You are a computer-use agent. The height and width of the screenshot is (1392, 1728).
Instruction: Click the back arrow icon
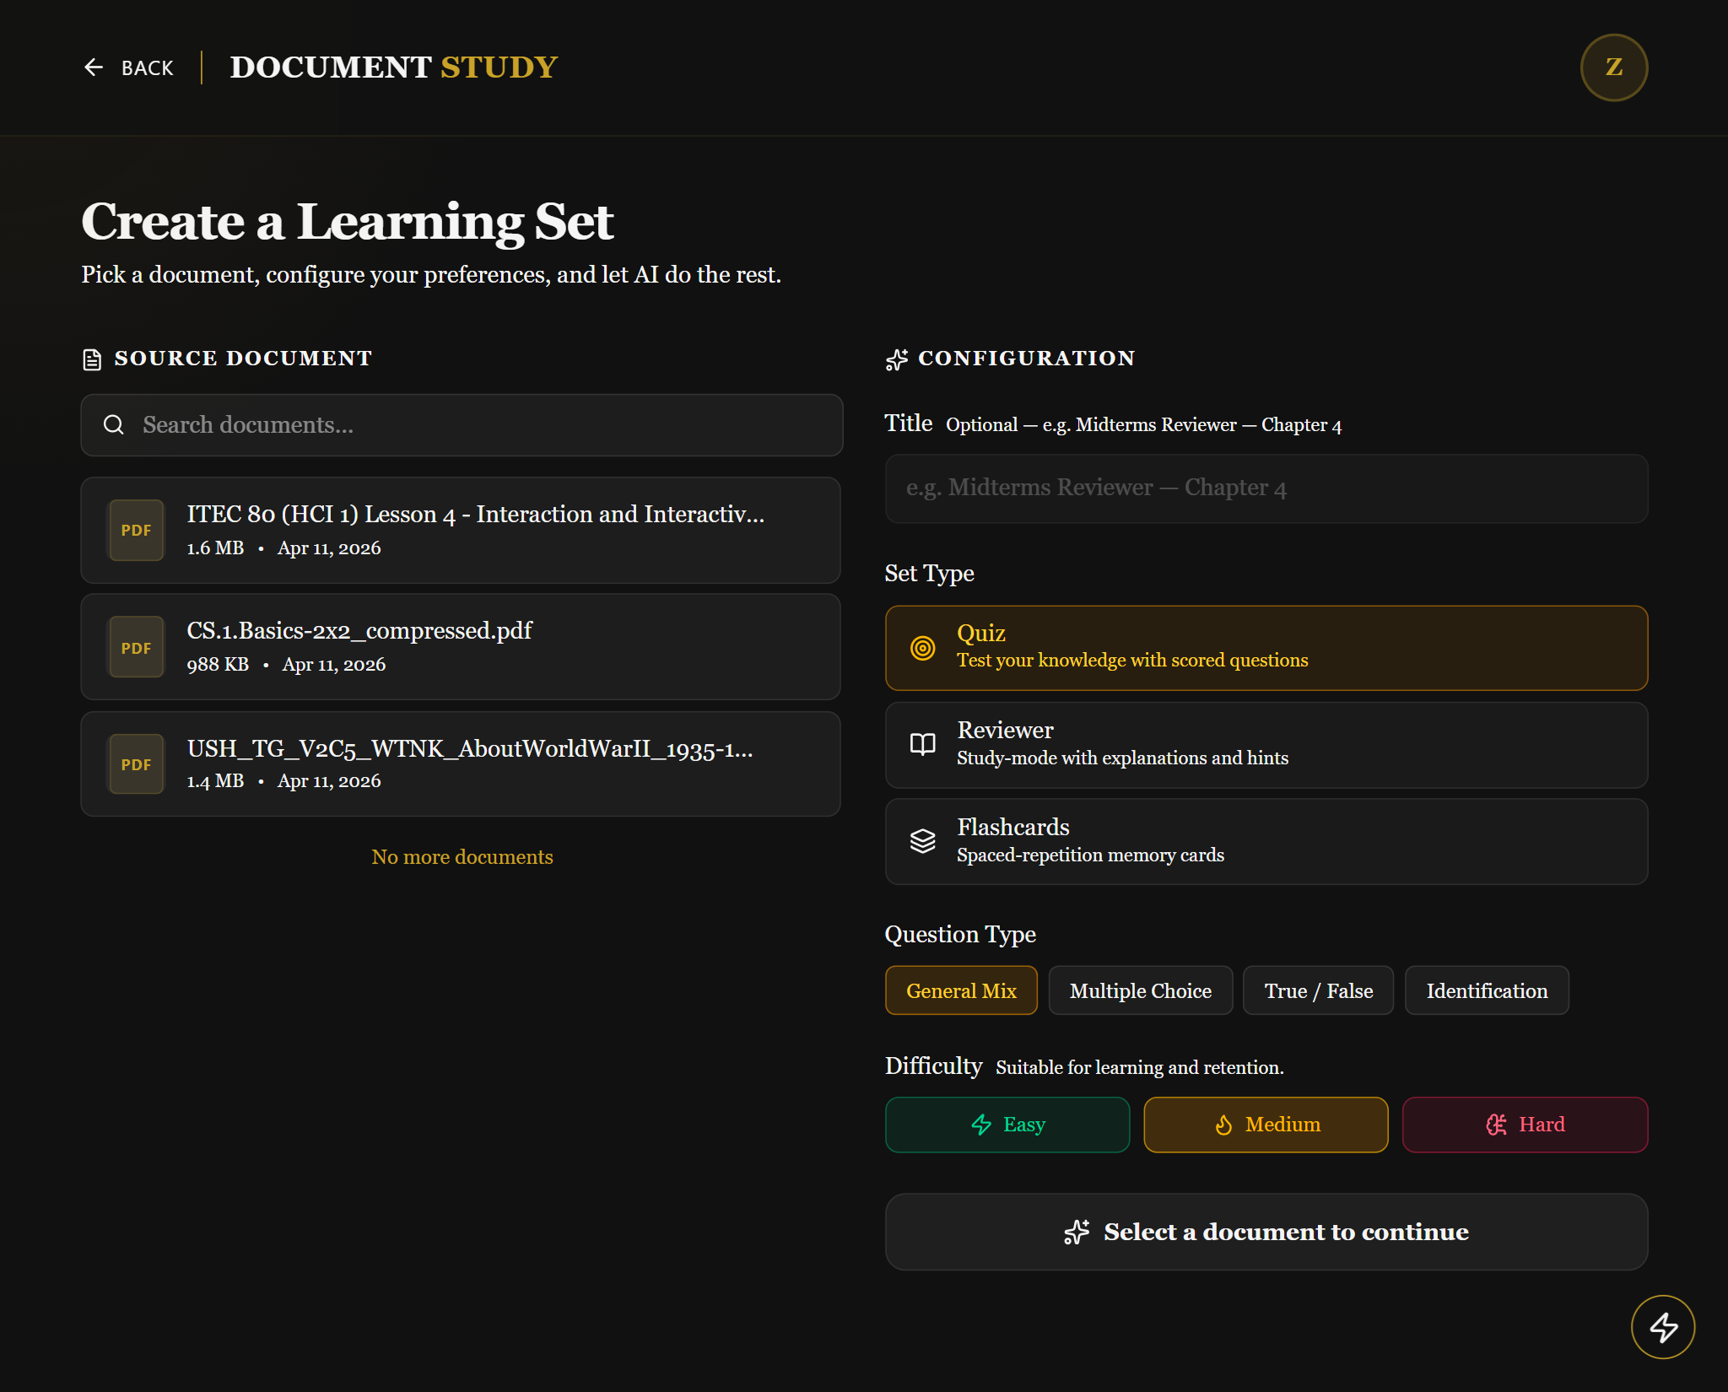click(94, 67)
